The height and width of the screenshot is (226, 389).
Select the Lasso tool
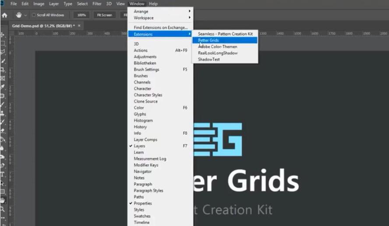tap(3, 52)
